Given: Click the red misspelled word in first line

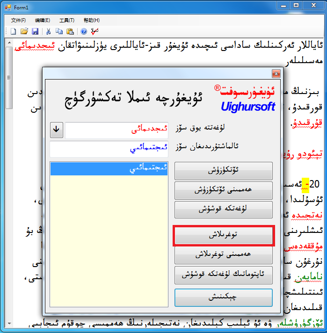Looking at the screenshot, I should click(35, 45).
